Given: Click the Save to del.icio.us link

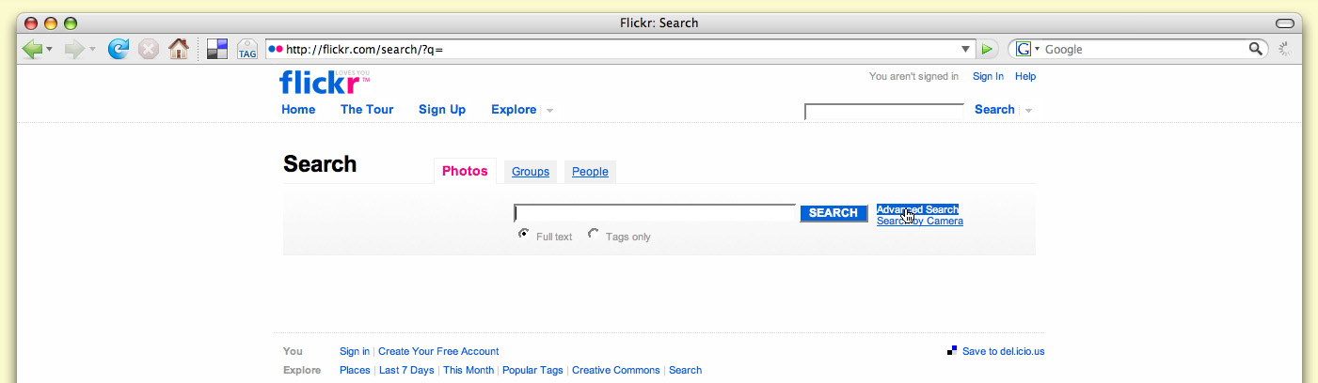Looking at the screenshot, I should click(1003, 351).
